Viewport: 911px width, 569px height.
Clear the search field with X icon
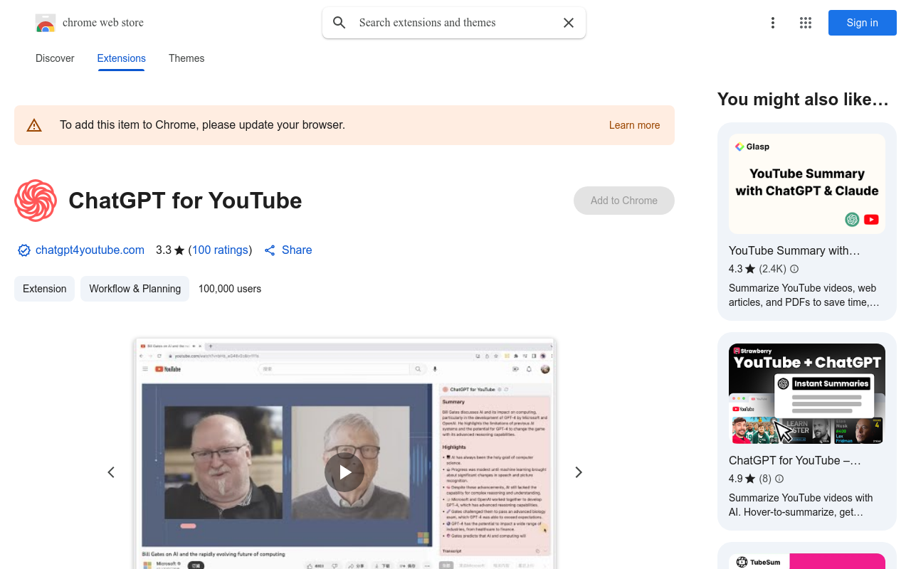tap(569, 23)
